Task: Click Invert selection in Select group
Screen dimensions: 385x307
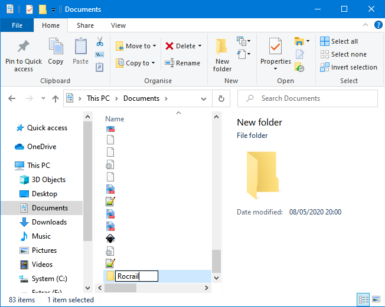Action: pyautogui.click(x=348, y=67)
